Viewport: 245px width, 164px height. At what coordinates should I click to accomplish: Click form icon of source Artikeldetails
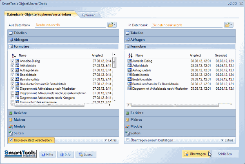click(17, 65)
